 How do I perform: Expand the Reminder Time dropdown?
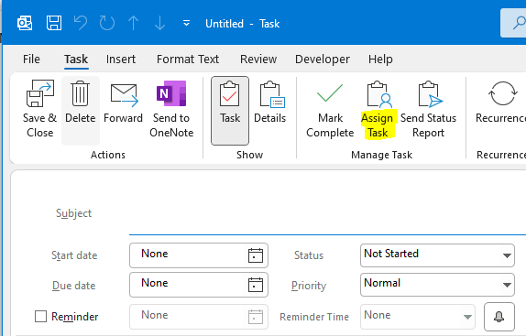coord(467,317)
